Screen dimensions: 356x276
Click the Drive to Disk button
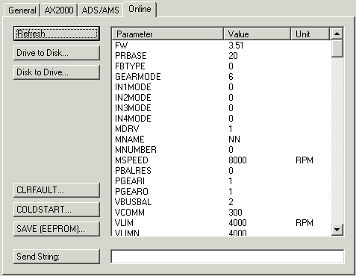57,53
